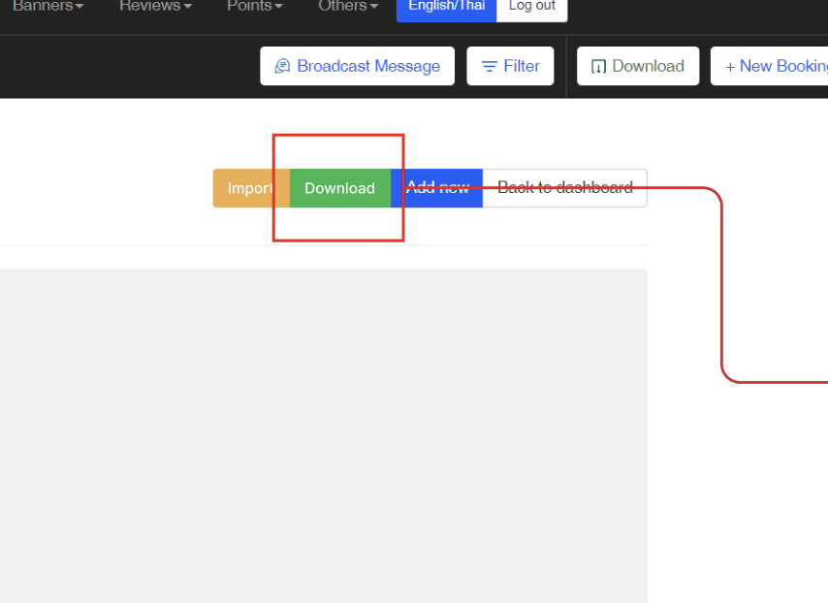The width and height of the screenshot is (828, 603).
Task: Click the blue Add new button
Action: click(x=437, y=188)
